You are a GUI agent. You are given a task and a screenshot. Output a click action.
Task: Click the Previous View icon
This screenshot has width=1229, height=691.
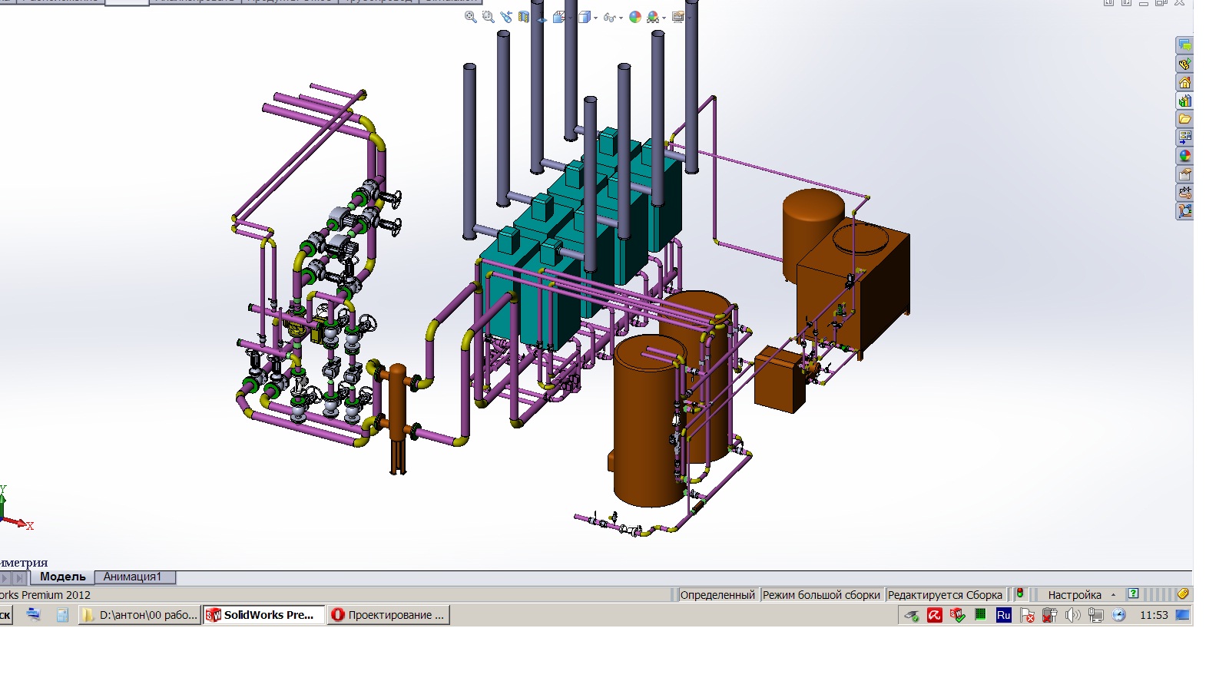(506, 17)
